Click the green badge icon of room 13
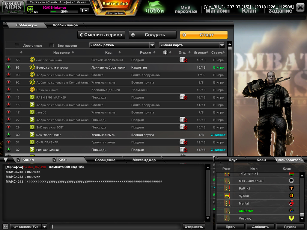 coord(32,97)
